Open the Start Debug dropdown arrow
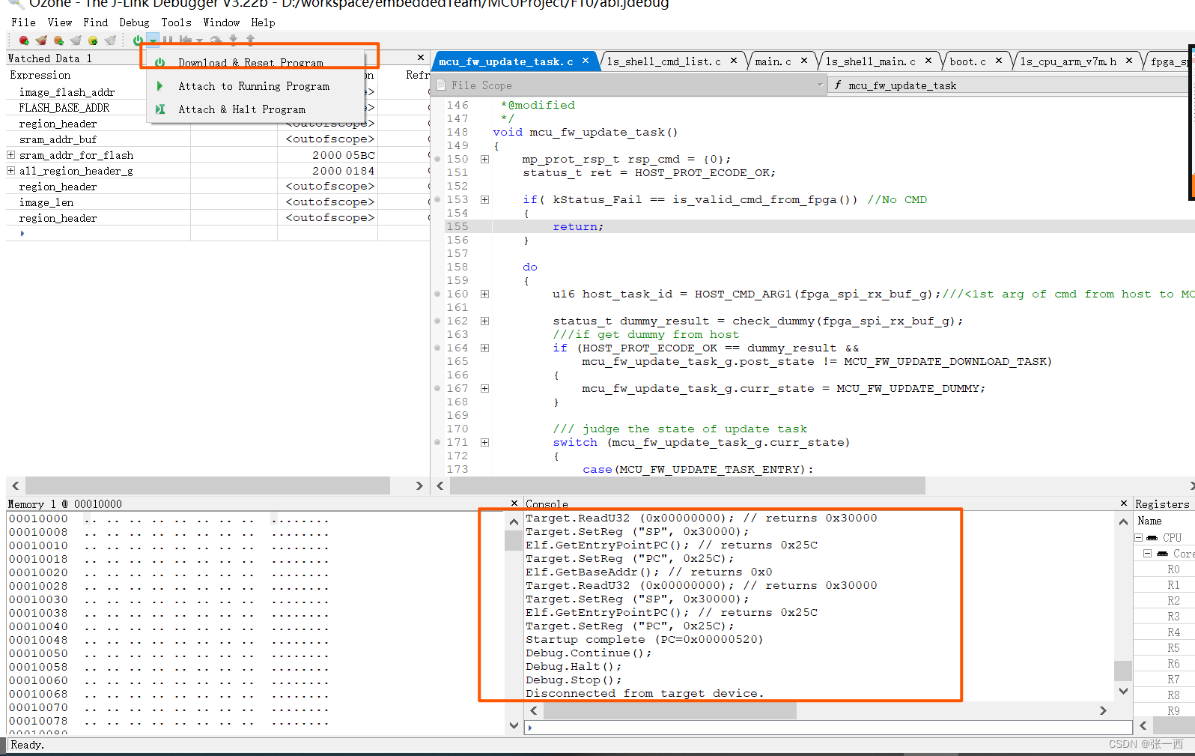The image size is (1195, 756). pos(152,40)
